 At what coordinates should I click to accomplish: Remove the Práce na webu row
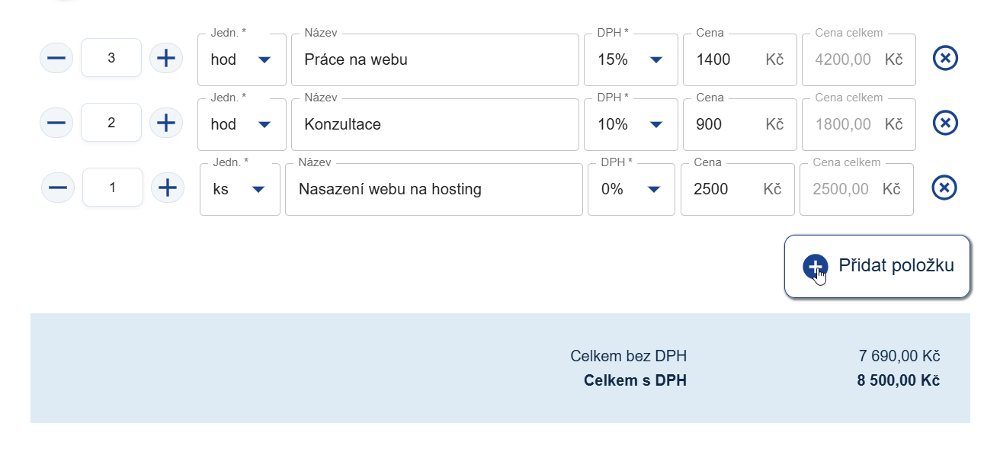(x=945, y=58)
